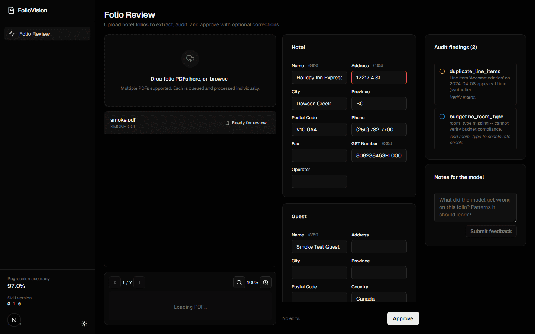This screenshot has height=334, width=535.
Task: Click the Loading PDF… text
Action: [190, 307]
